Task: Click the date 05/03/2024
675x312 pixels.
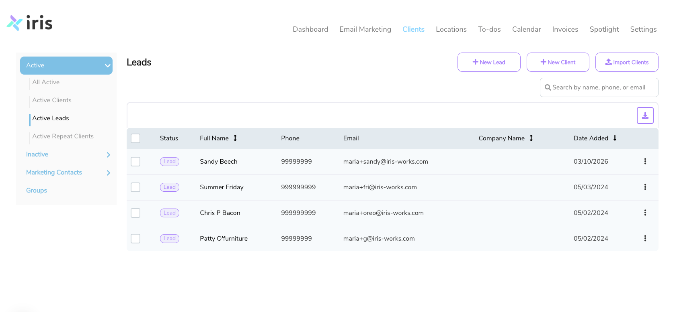Action: click(591, 187)
